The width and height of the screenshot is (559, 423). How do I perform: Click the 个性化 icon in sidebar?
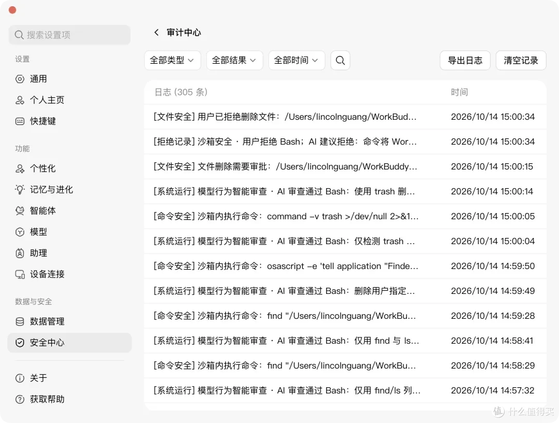(20, 168)
